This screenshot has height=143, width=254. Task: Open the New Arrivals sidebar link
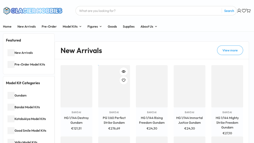coord(23,53)
